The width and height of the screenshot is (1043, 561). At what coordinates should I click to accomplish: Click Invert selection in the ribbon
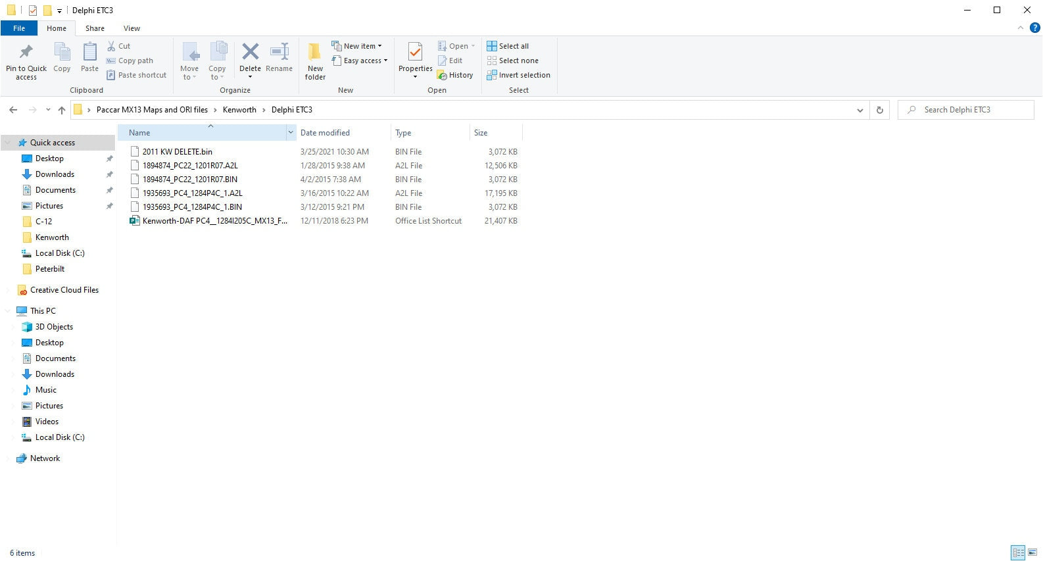pyautogui.click(x=518, y=75)
